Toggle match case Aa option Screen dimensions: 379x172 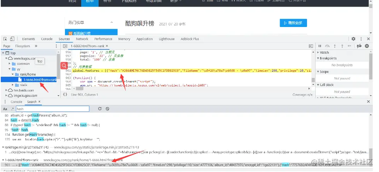click(x=5, y=109)
